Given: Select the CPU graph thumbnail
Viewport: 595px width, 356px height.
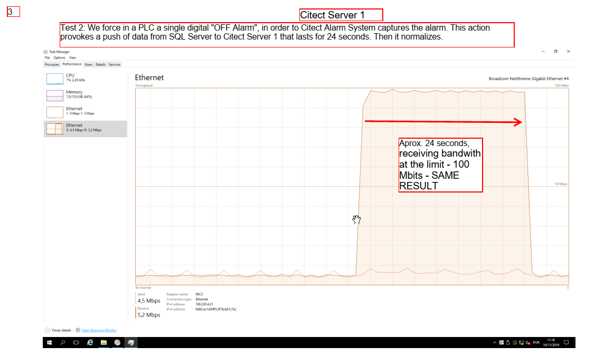Looking at the screenshot, I should pos(55,79).
